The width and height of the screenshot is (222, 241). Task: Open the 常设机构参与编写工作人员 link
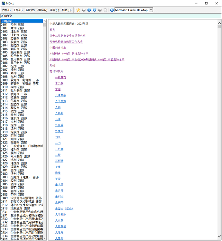[66, 42]
